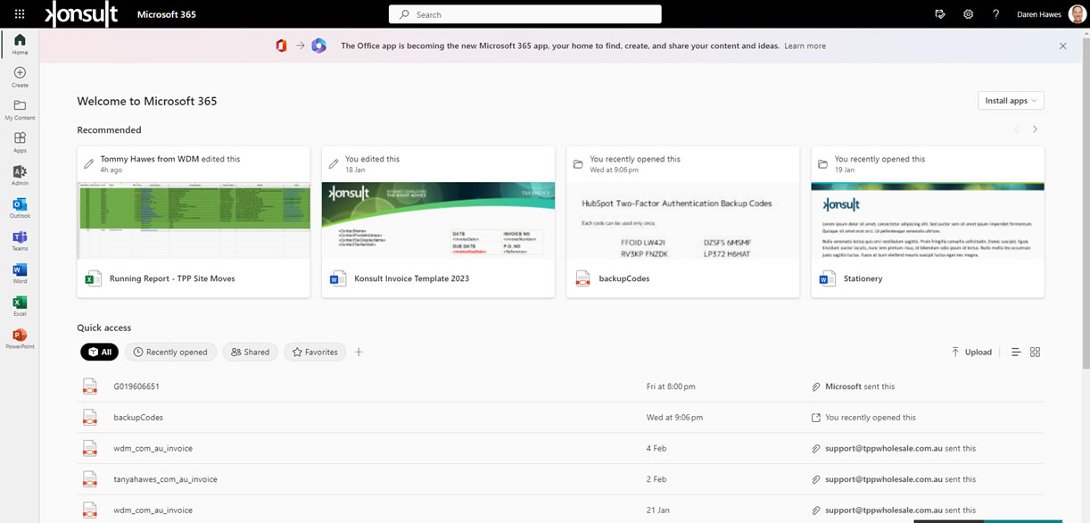The image size is (1090, 523).
Task: Expand the Install apps dropdown
Action: tap(1011, 101)
